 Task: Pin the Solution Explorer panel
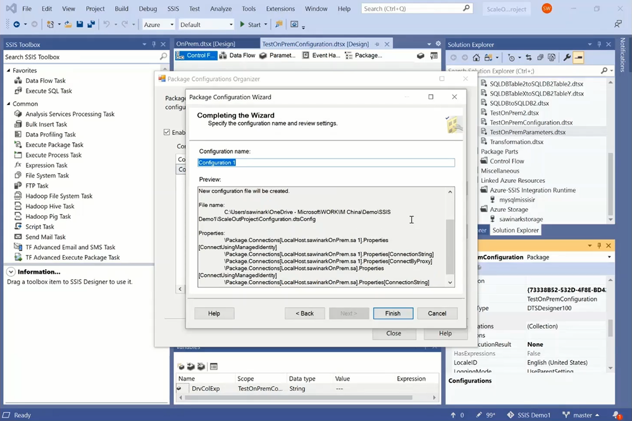599,44
